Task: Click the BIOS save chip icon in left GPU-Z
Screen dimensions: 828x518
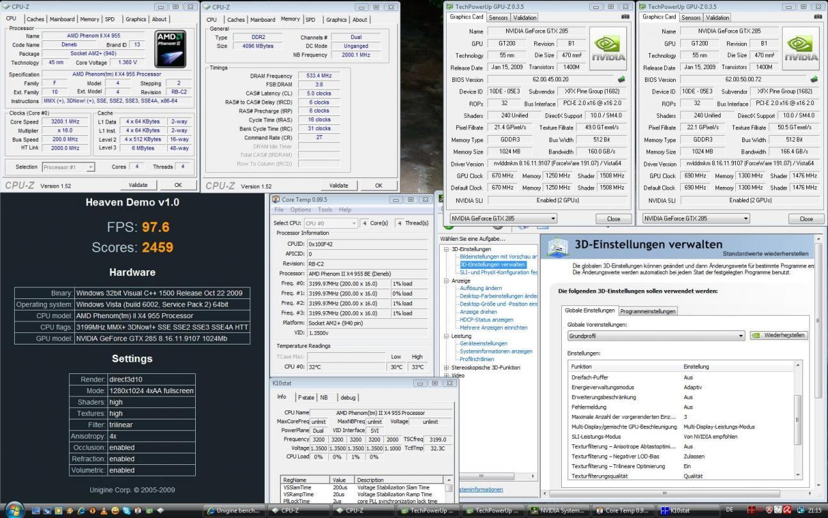Action: click(x=621, y=79)
